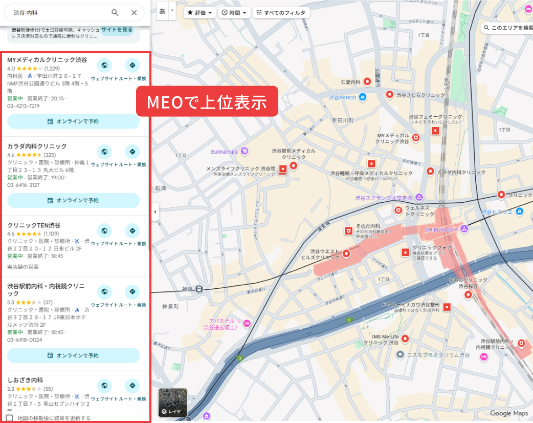Click the Bunkamura icon on the map

tap(245, 151)
